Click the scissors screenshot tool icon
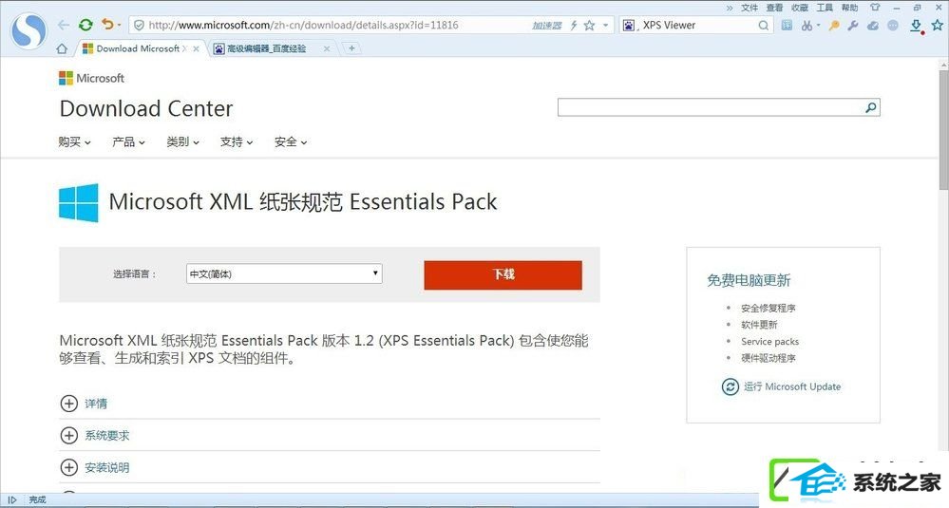This screenshot has width=949, height=508. pyautogui.click(x=807, y=26)
